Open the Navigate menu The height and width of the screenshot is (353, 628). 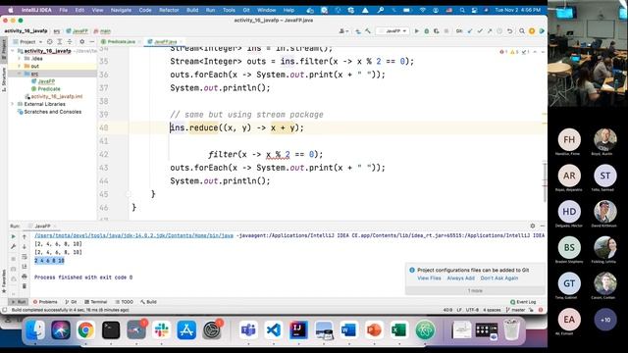(121, 10)
